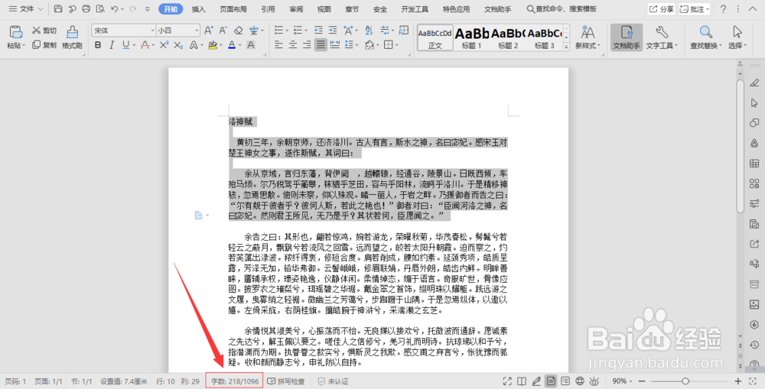Toggle justified text alignment

(x=321, y=45)
